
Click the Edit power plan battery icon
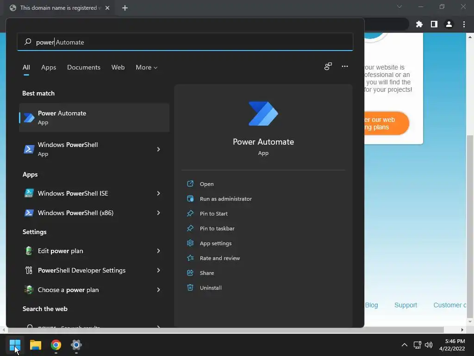[29, 251]
